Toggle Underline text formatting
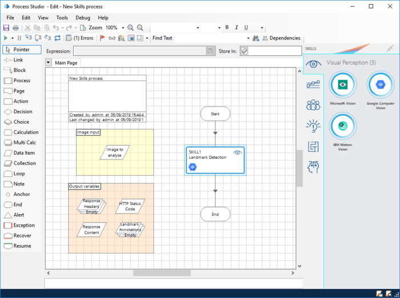The height and width of the screenshot is (298, 400). 246,27
